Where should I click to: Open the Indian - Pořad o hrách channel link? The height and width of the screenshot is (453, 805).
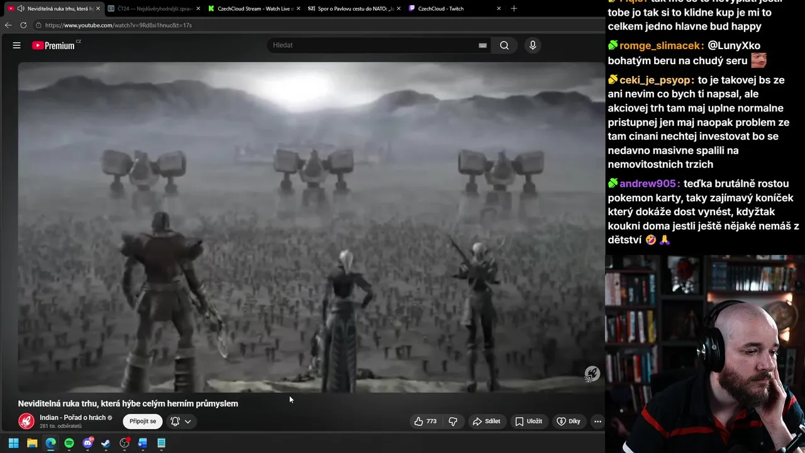[72, 418]
